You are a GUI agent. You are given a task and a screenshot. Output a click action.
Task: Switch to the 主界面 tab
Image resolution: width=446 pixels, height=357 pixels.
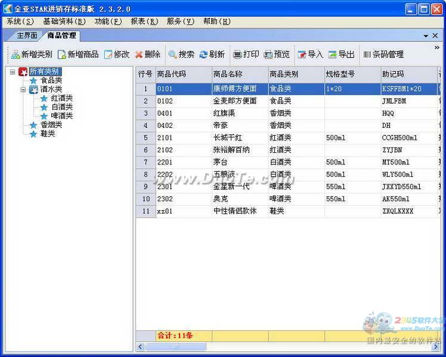[27, 36]
